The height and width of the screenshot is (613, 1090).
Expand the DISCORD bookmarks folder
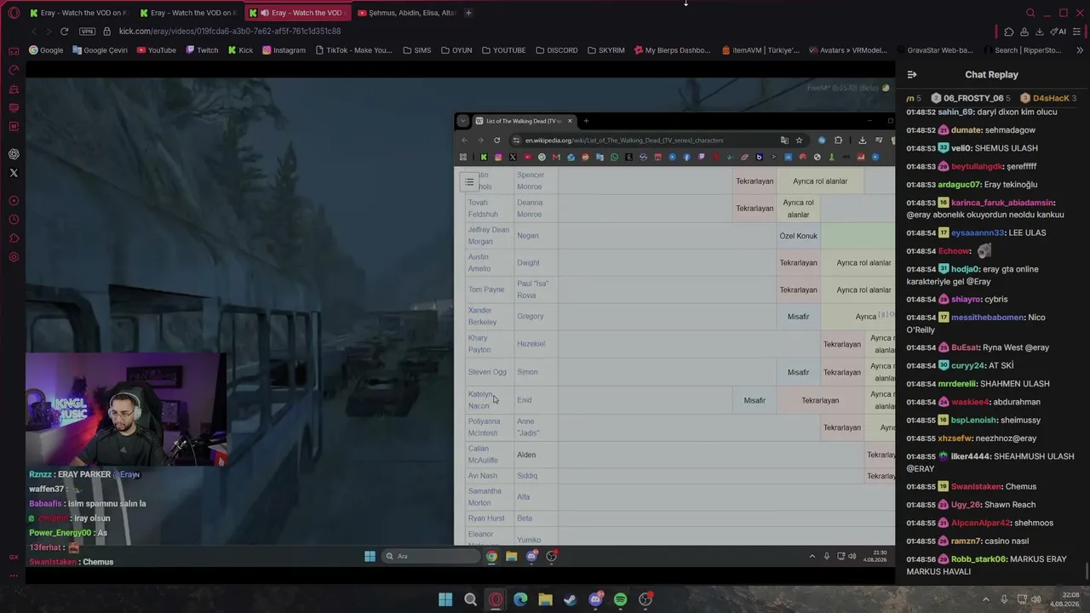coord(557,50)
